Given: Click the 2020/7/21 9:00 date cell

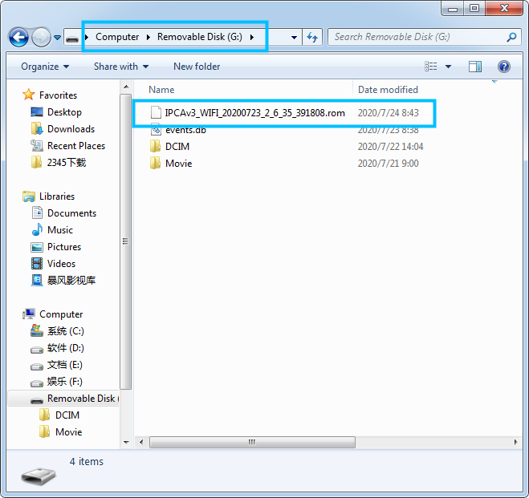Looking at the screenshot, I should [388, 164].
